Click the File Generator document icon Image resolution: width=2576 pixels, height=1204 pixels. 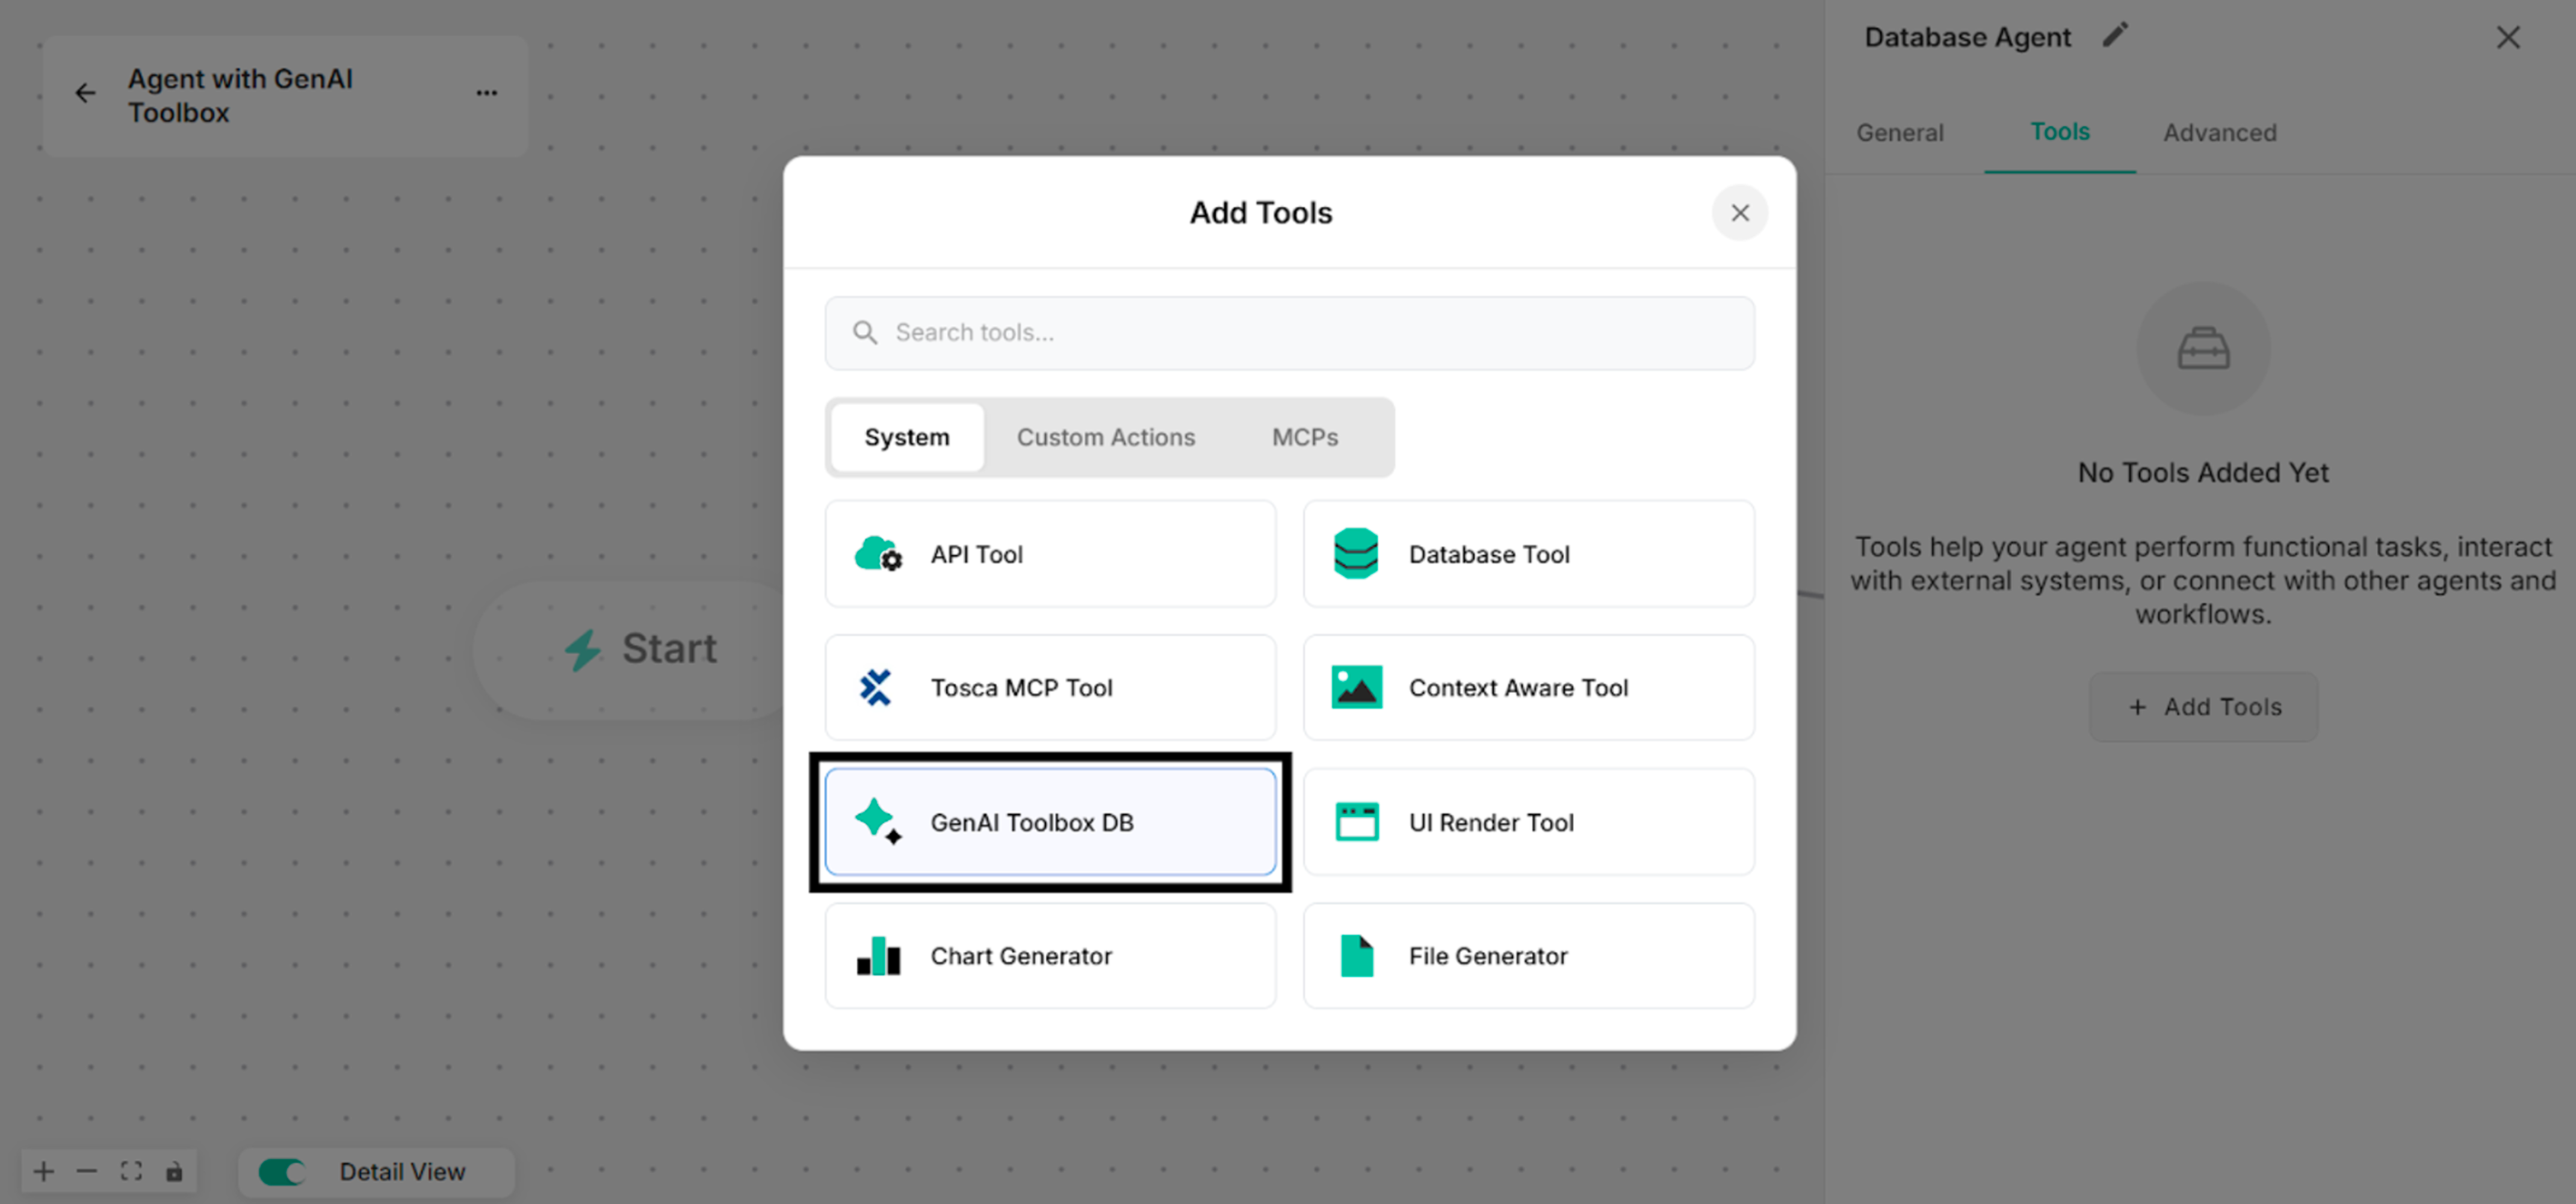point(1356,956)
